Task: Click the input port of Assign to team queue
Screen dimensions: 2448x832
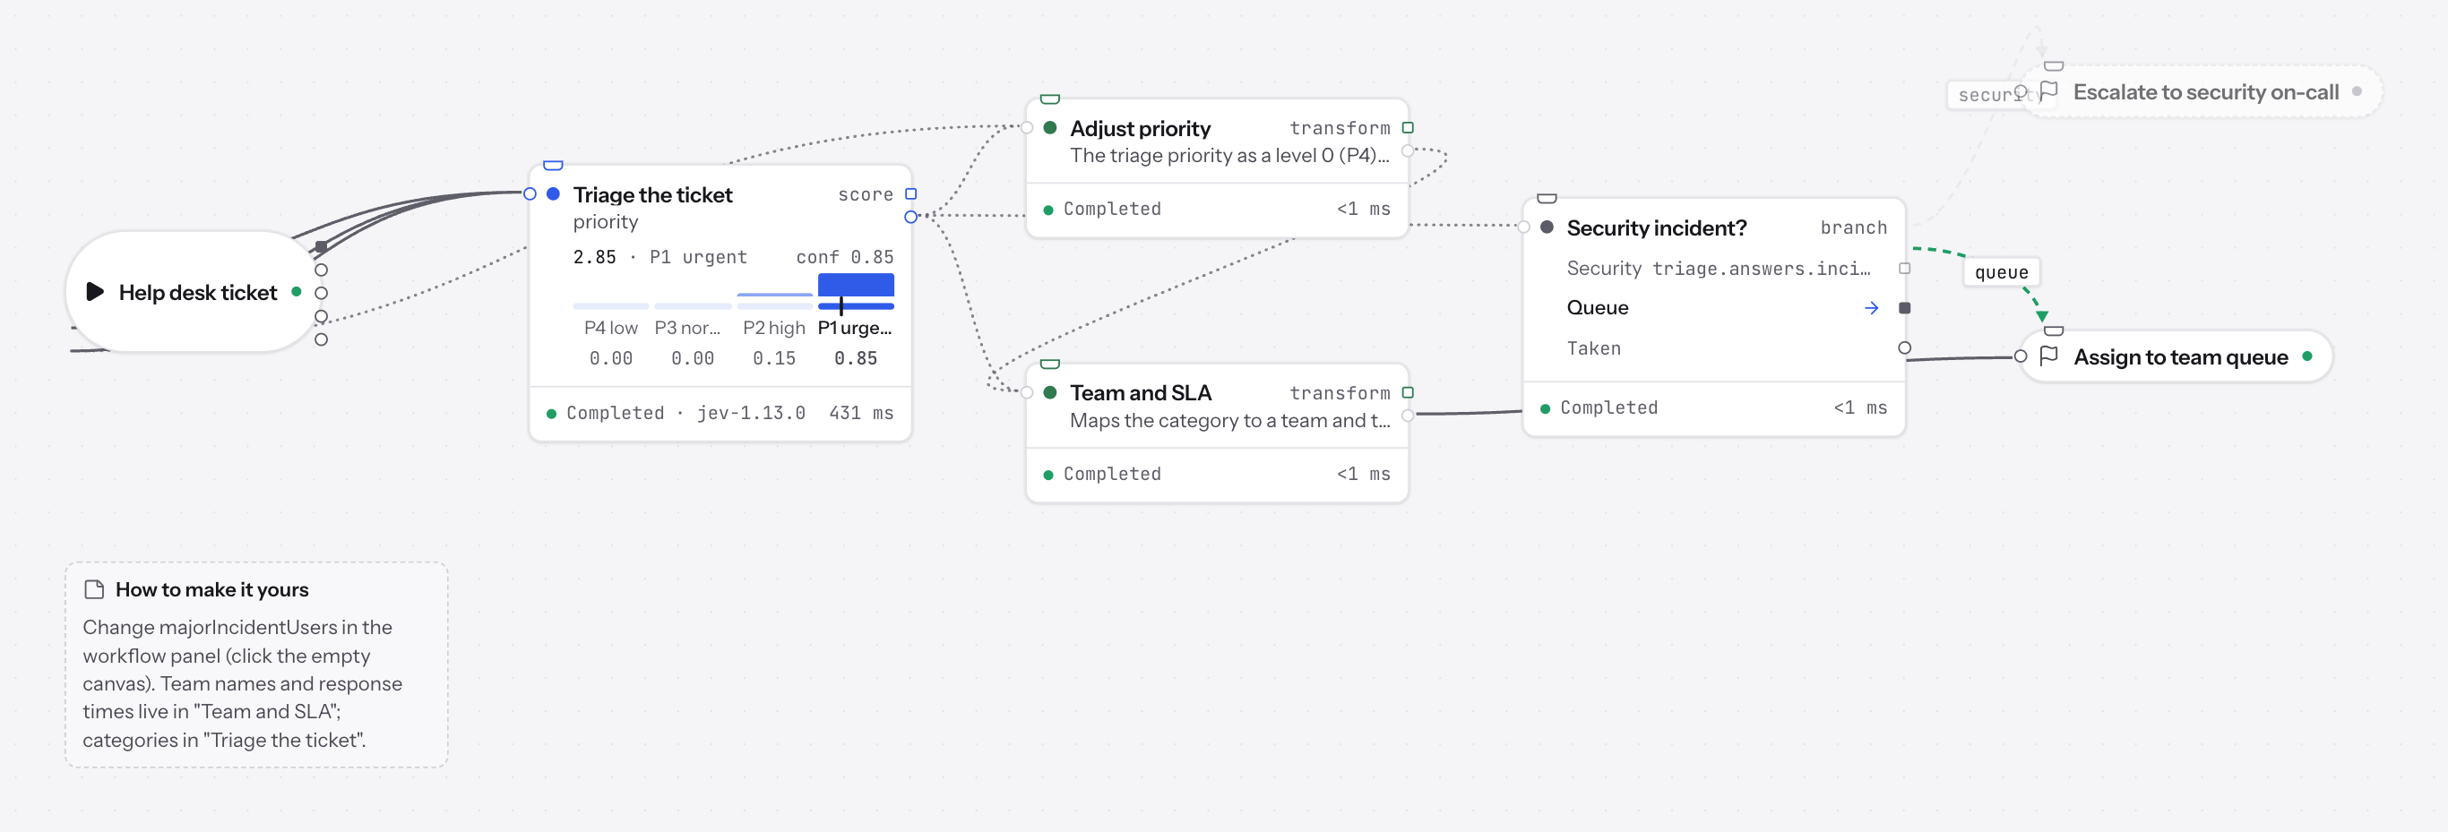Action: click(2021, 356)
